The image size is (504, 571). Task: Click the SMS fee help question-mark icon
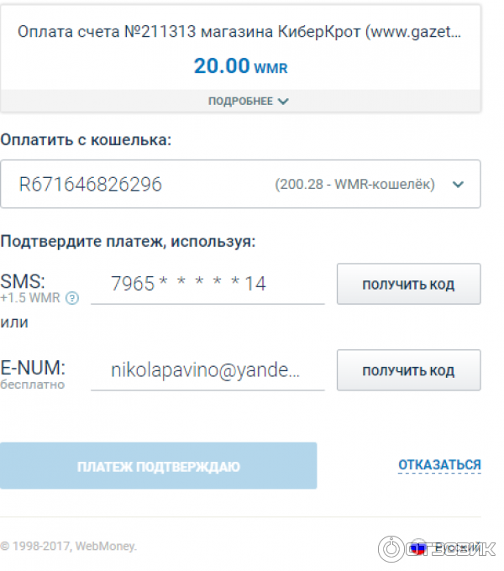click(x=72, y=297)
